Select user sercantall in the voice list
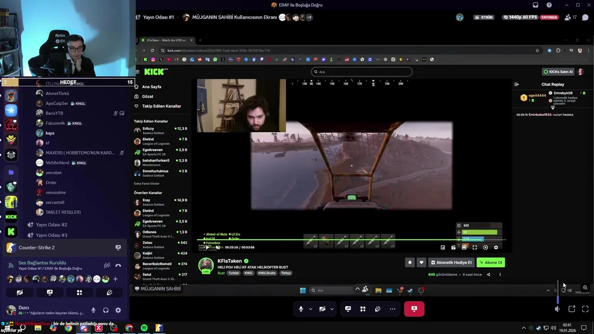Screen dimensions: 594x334 click(x=55, y=202)
